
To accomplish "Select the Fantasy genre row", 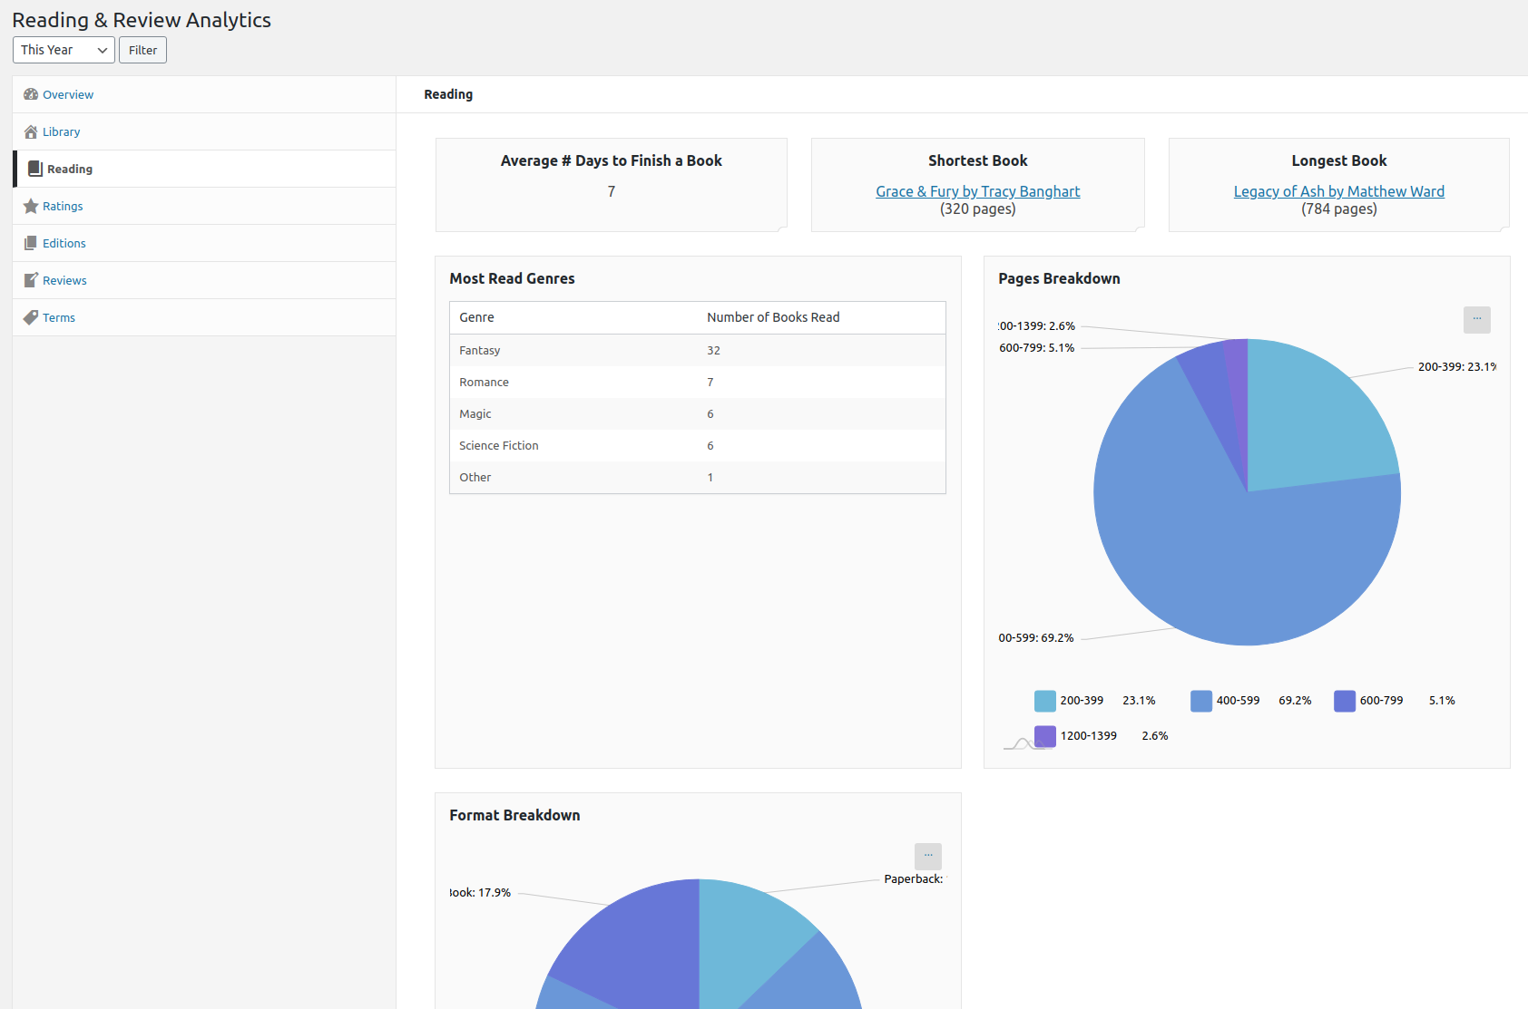I will click(x=697, y=350).
